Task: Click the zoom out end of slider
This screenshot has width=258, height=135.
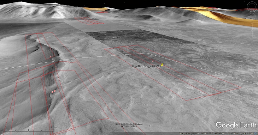Action: coord(252,39)
